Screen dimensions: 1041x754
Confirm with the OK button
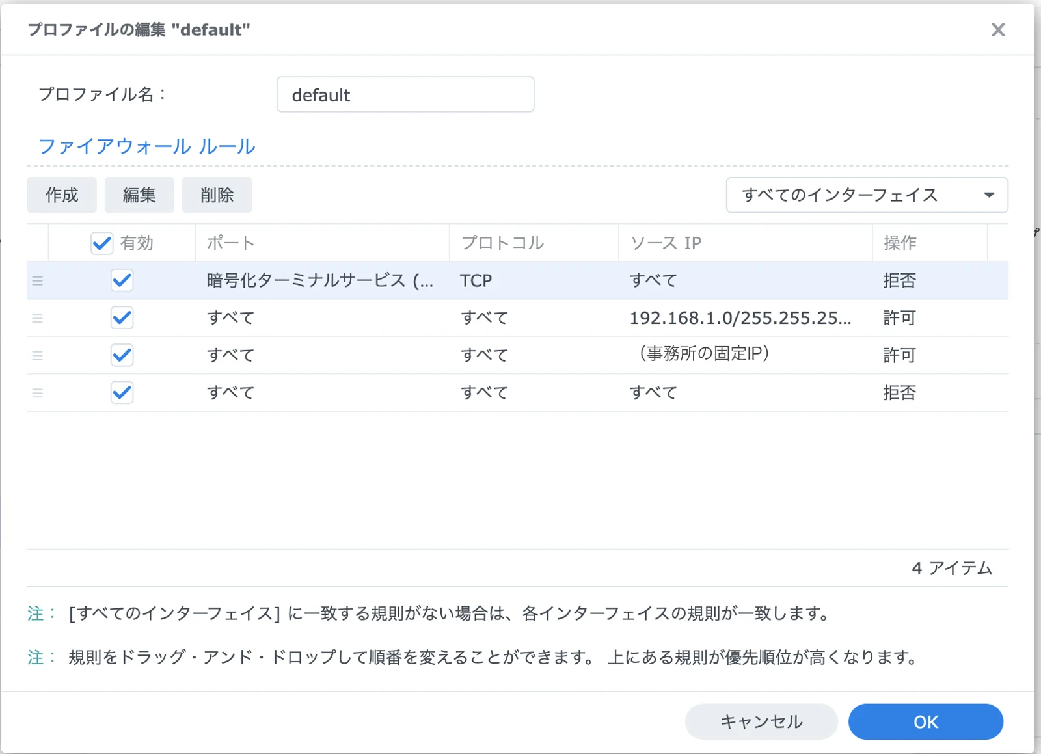pos(925,721)
